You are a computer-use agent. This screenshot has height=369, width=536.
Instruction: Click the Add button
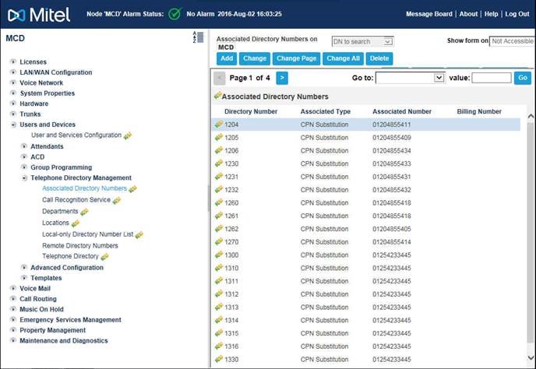227,58
